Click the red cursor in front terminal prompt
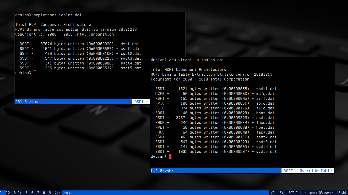The image size is (348, 195). [170, 156]
